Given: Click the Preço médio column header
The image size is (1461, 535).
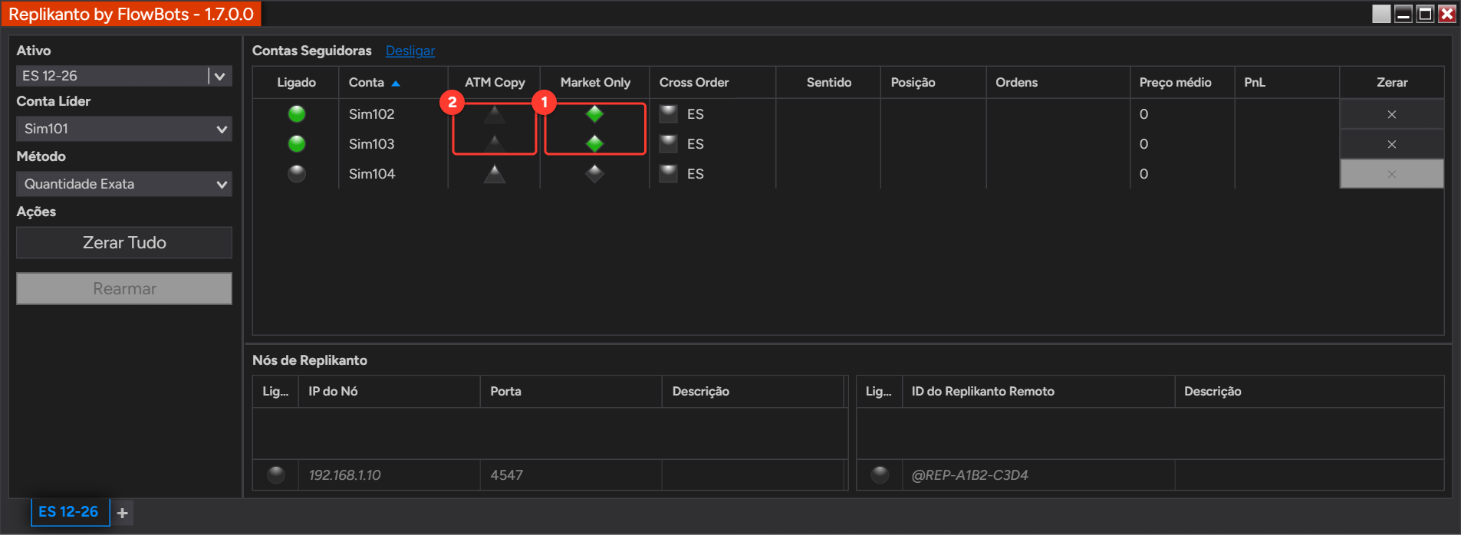Looking at the screenshot, I should 1182,82.
